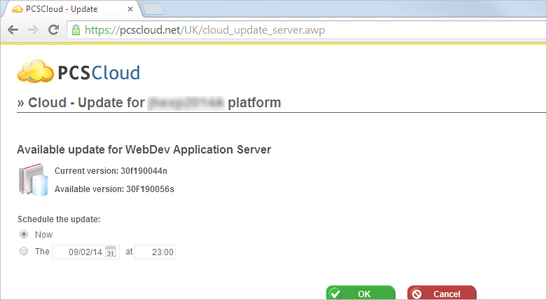The width and height of the screenshot is (547, 300).
Task: Click the red Cancel button
Action: (x=442, y=293)
